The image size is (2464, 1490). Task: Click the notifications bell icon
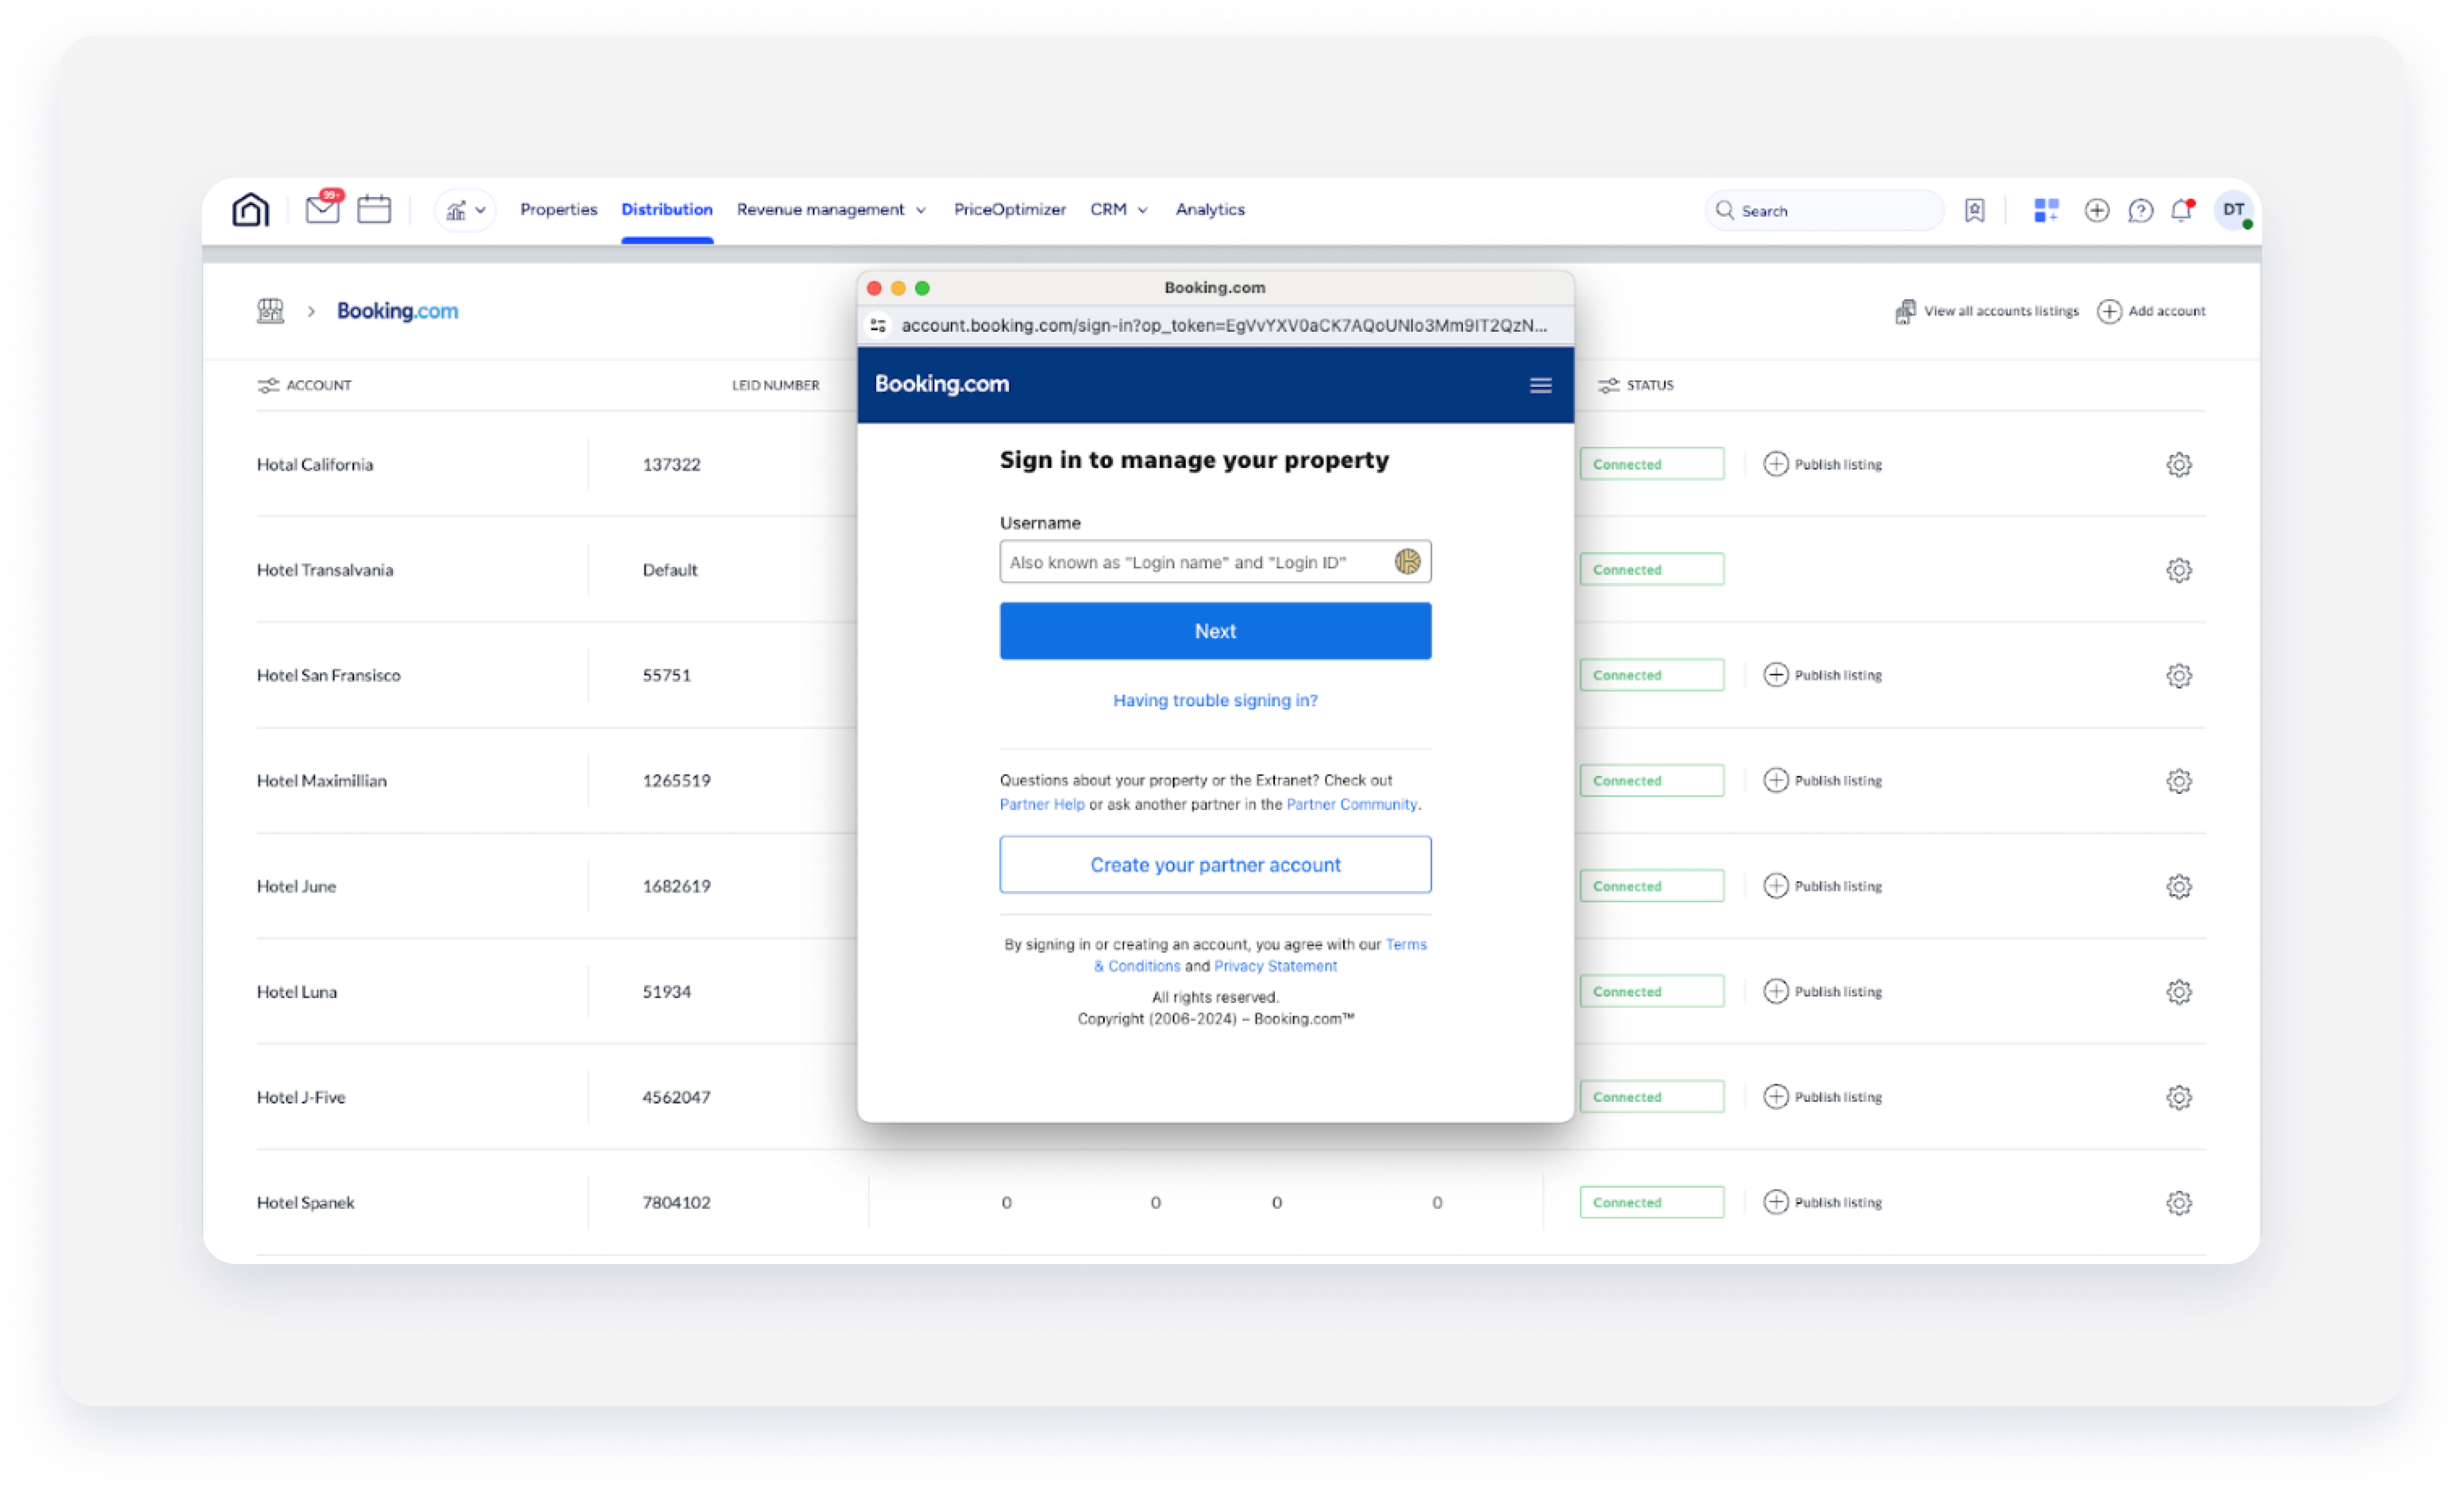pos(2181,210)
